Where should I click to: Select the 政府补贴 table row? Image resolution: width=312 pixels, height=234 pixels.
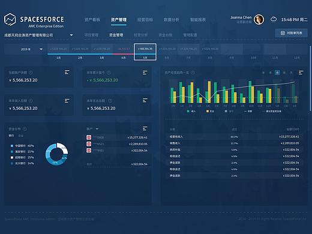pos(233,150)
